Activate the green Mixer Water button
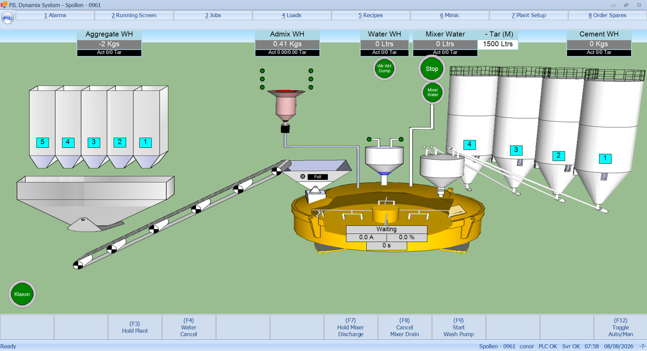Viewport: 647px width, 351px height. click(x=433, y=92)
